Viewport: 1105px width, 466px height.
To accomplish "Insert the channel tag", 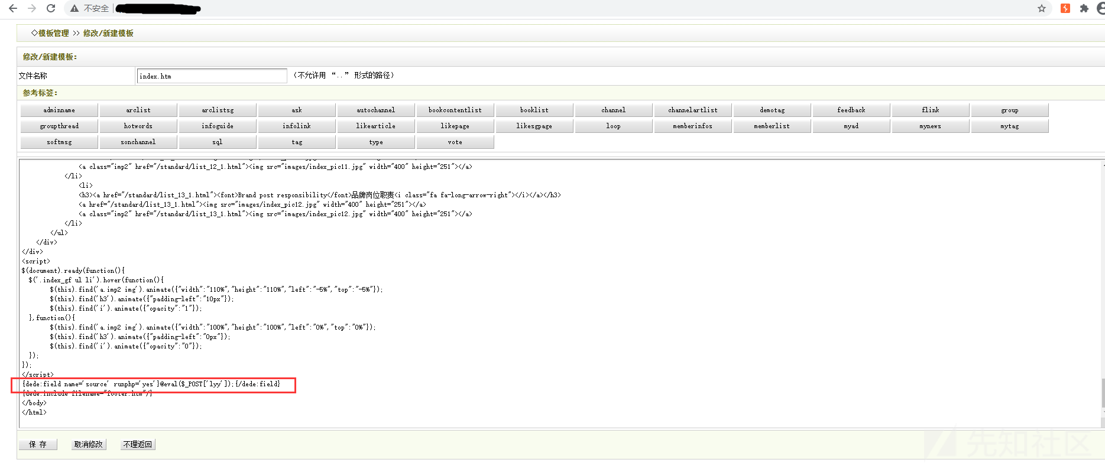I will click(614, 110).
